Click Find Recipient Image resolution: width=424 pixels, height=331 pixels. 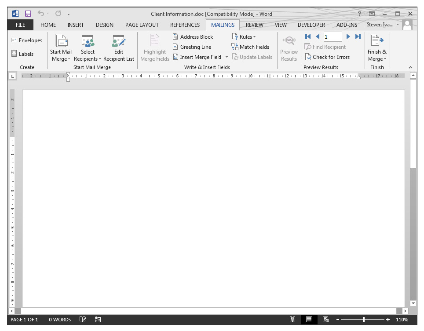coord(325,47)
